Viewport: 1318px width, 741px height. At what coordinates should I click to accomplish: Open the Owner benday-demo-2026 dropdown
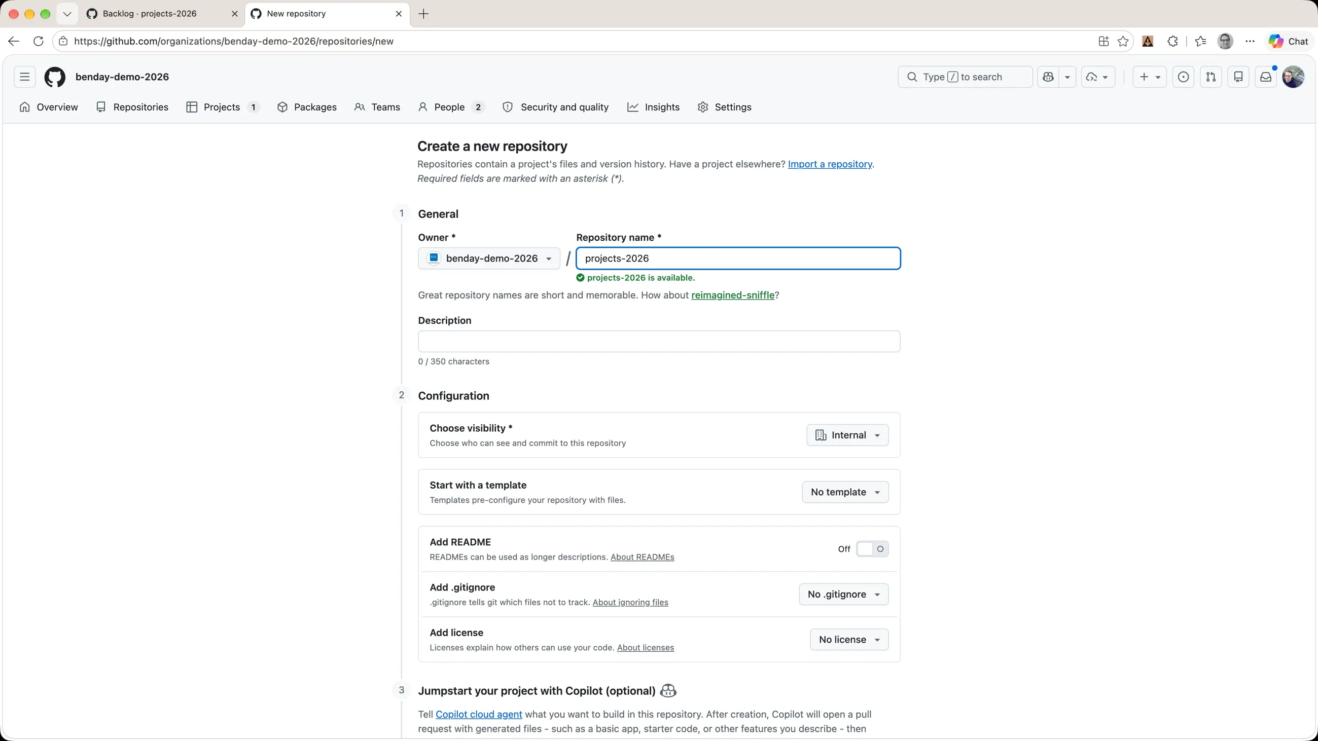point(489,258)
